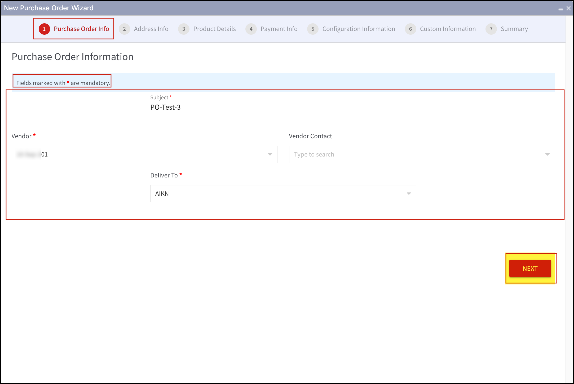Open the Configuration Information step
Screen dimensions: 574x384
point(351,29)
